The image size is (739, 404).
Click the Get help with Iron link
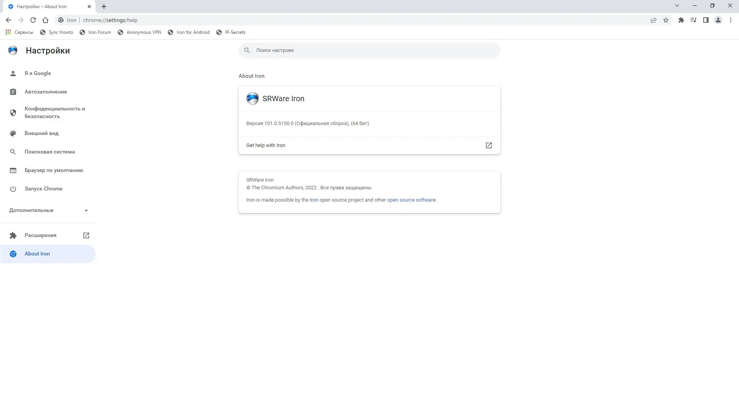click(266, 145)
